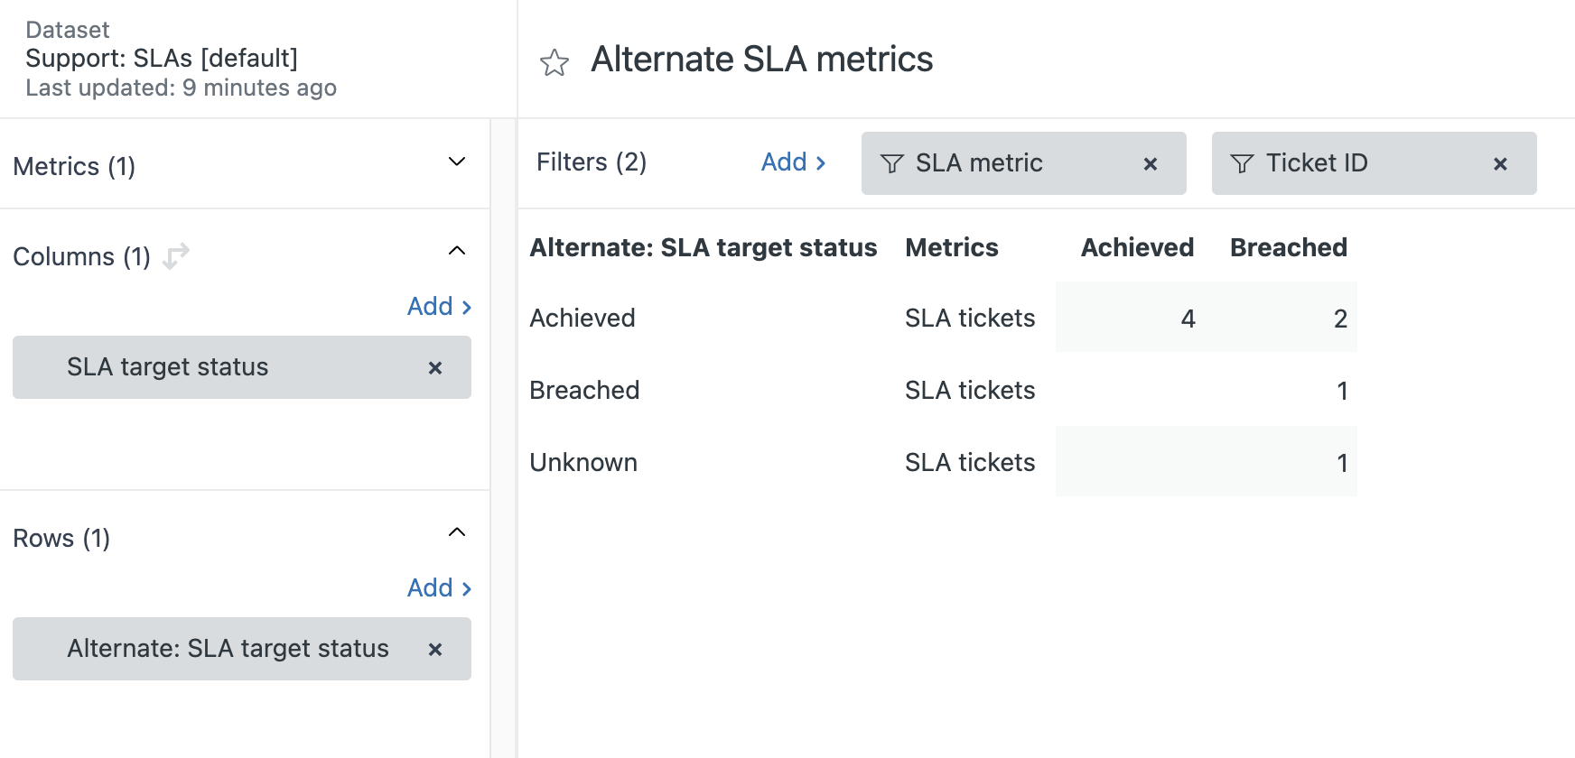Expand the Metrics panel

(x=457, y=162)
